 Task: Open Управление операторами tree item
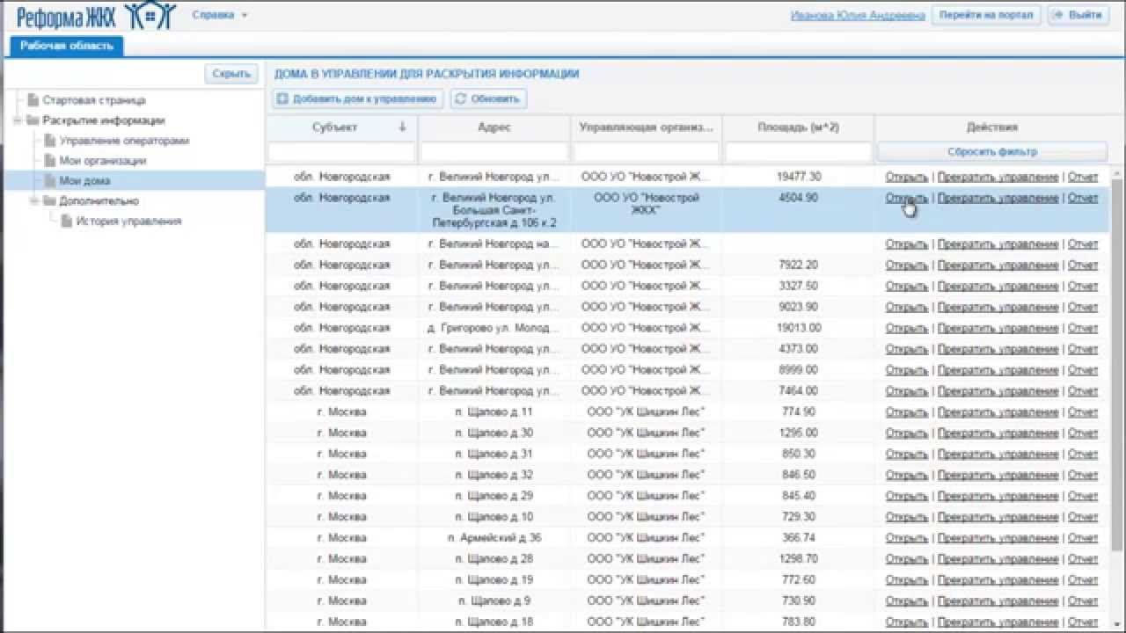coord(124,141)
